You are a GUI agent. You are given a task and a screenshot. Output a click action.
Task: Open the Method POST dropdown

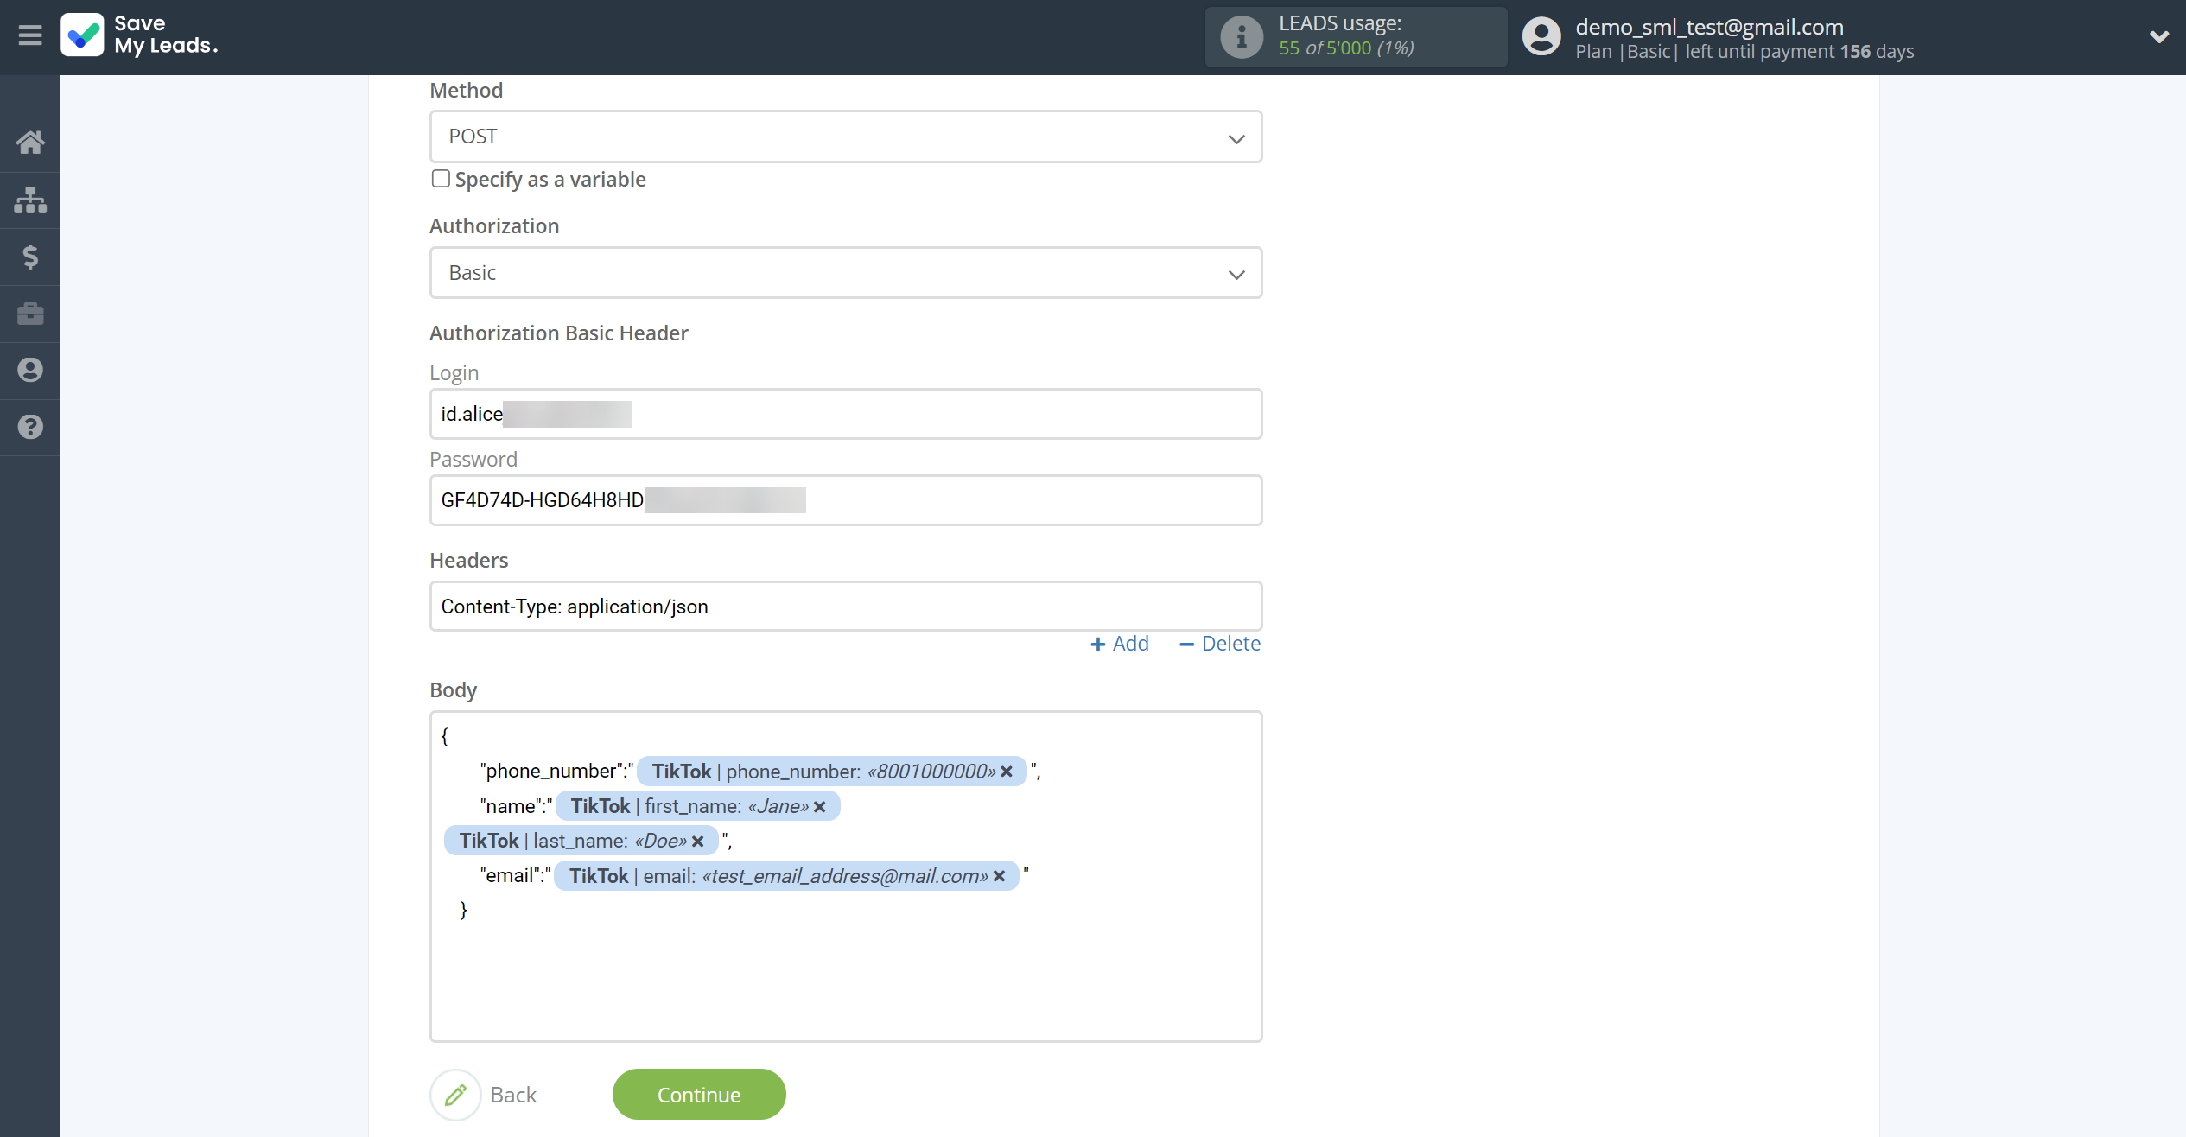[846, 137]
